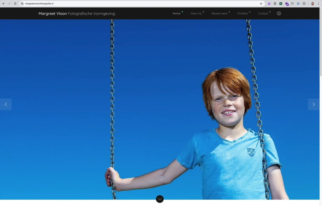
Task: Open the browser Extensions puzzle icon
Action: pos(304,4)
